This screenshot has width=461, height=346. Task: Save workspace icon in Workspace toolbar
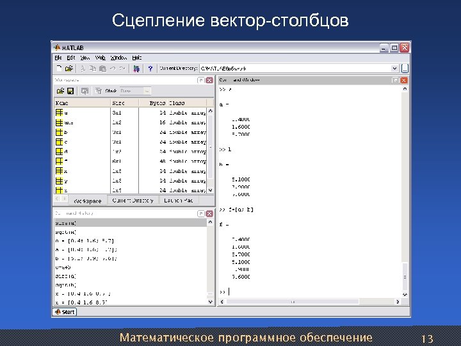(70, 91)
